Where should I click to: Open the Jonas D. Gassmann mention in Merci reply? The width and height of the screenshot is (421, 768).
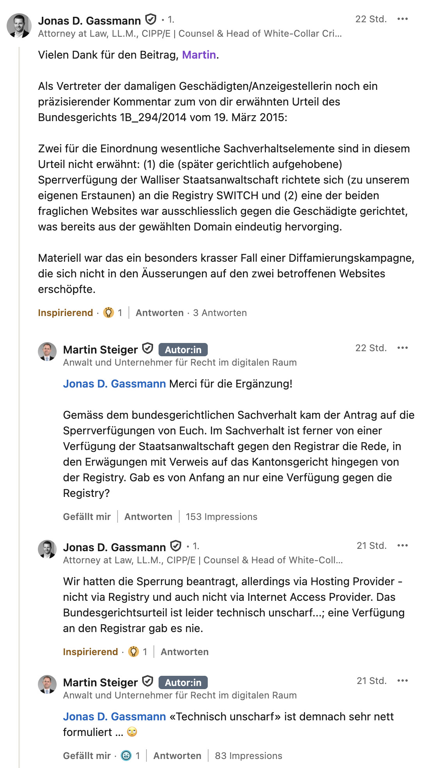point(114,384)
